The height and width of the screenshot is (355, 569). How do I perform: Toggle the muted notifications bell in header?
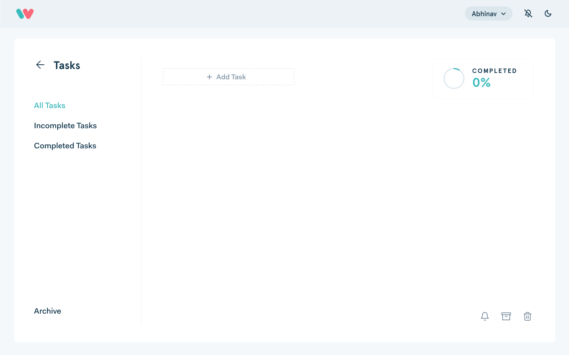tap(528, 14)
